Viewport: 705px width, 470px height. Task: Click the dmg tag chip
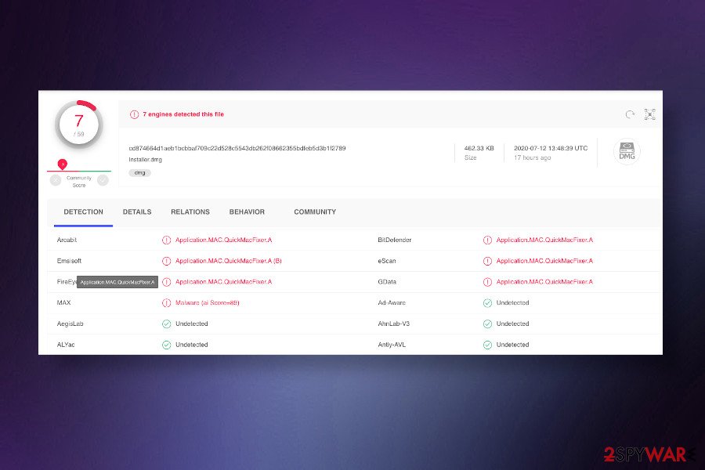tap(140, 172)
